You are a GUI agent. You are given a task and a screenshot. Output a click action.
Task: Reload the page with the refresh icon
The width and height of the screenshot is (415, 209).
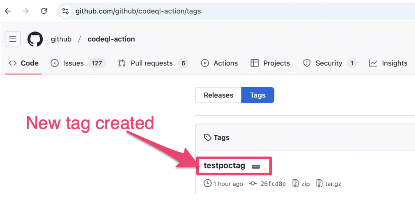point(44,11)
